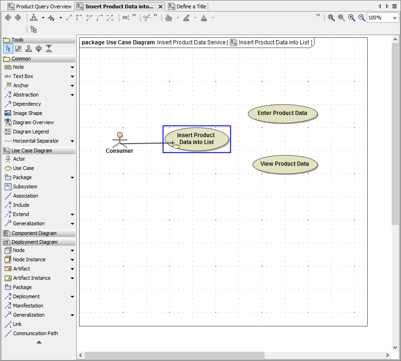Select the Image Shape tool
Screen dimensions: 401x361
[27, 113]
